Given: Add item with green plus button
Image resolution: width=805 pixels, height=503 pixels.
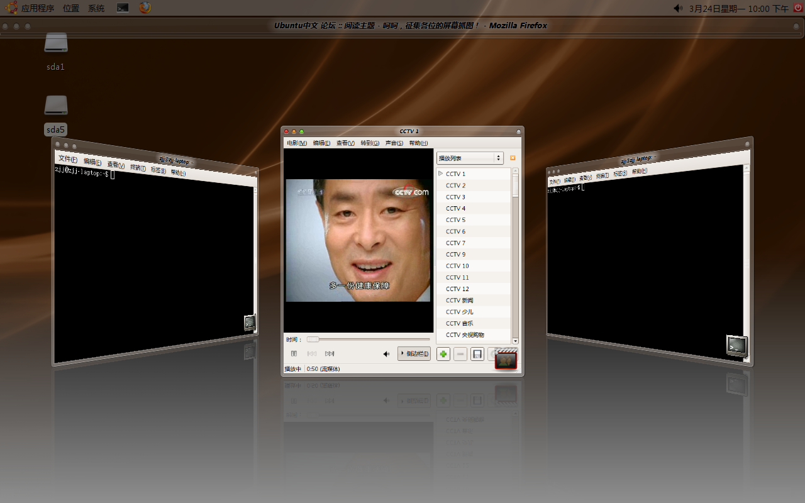Looking at the screenshot, I should pos(443,355).
